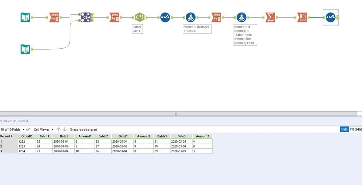
Task: Select OrderID cell 1234
Action: 27,151
